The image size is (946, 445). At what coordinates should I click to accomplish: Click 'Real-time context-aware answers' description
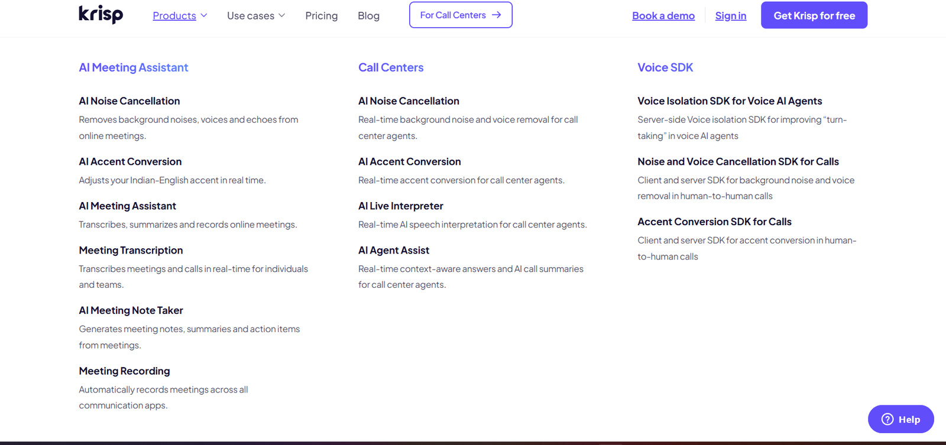pyautogui.click(x=471, y=277)
